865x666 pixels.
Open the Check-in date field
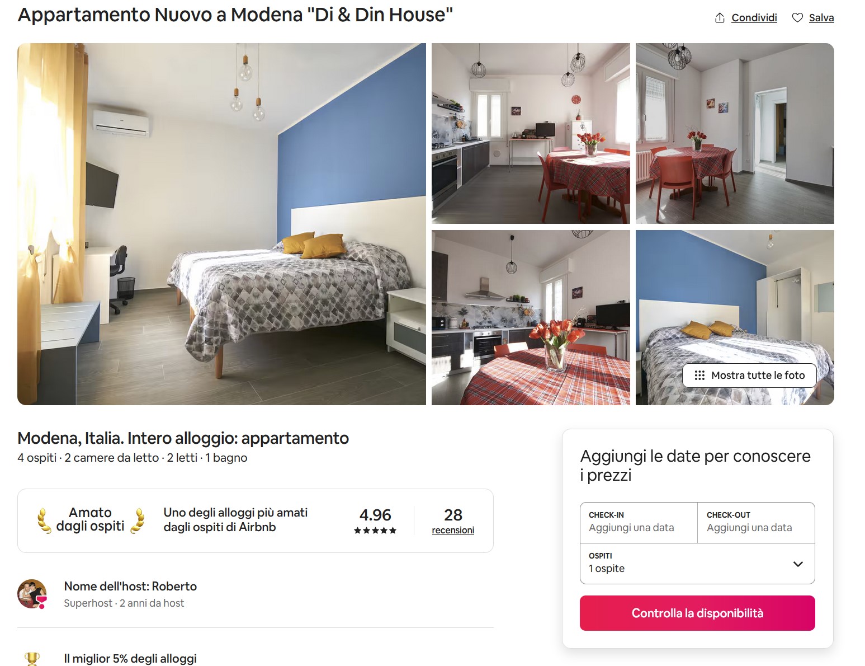639,523
